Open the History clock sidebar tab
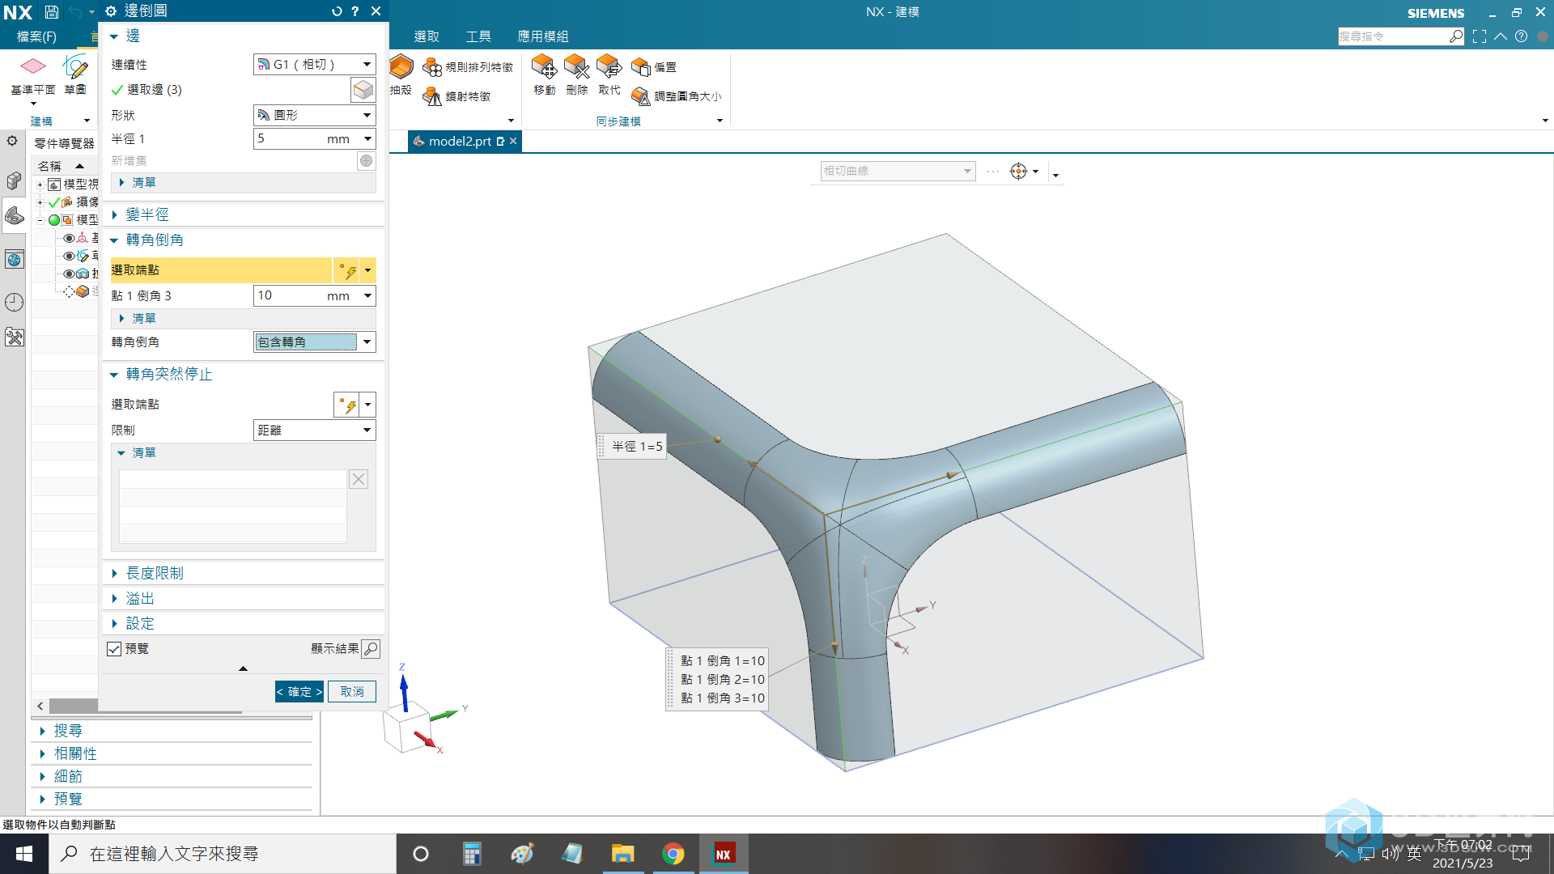The image size is (1554, 874). [x=14, y=303]
